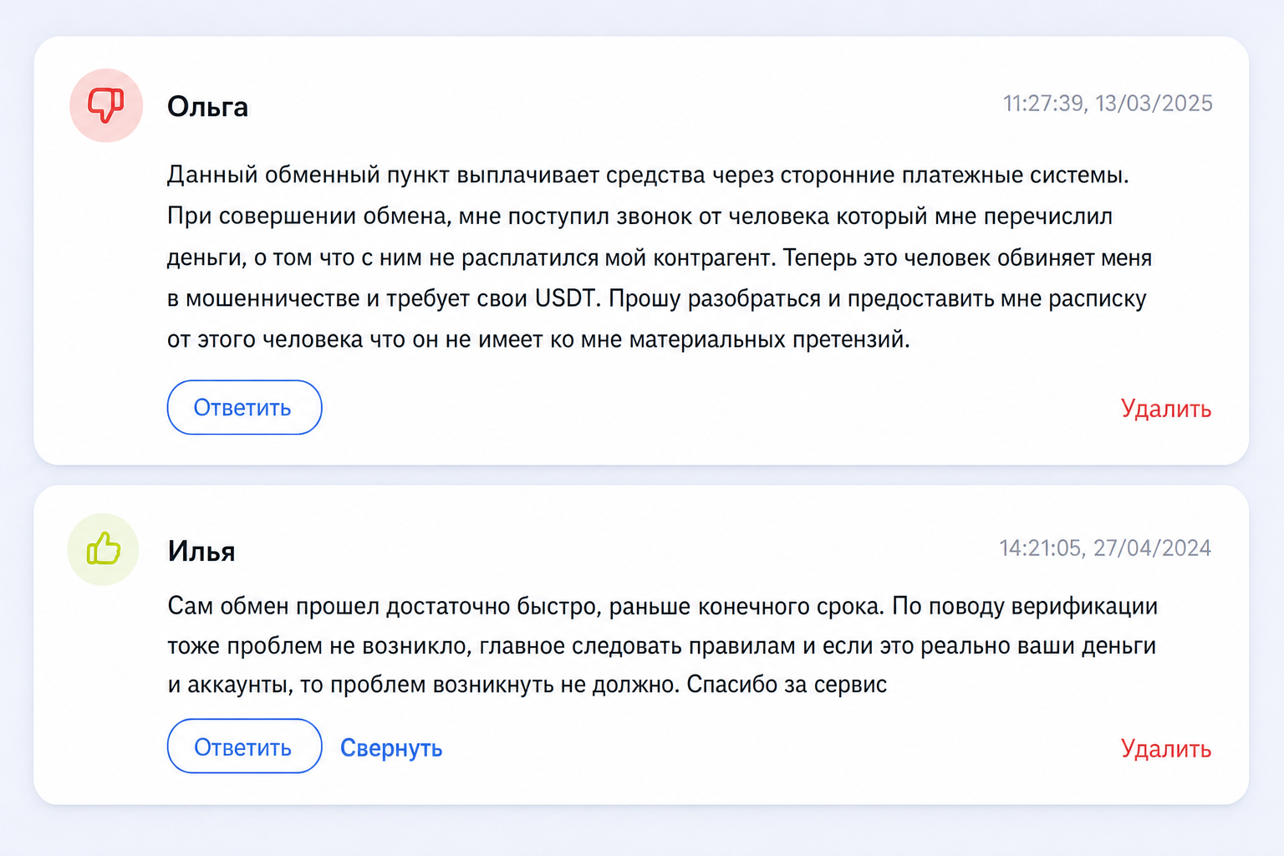Collapse Илья's review with Свернуть
The width and height of the screenshot is (1284, 856).
click(391, 748)
